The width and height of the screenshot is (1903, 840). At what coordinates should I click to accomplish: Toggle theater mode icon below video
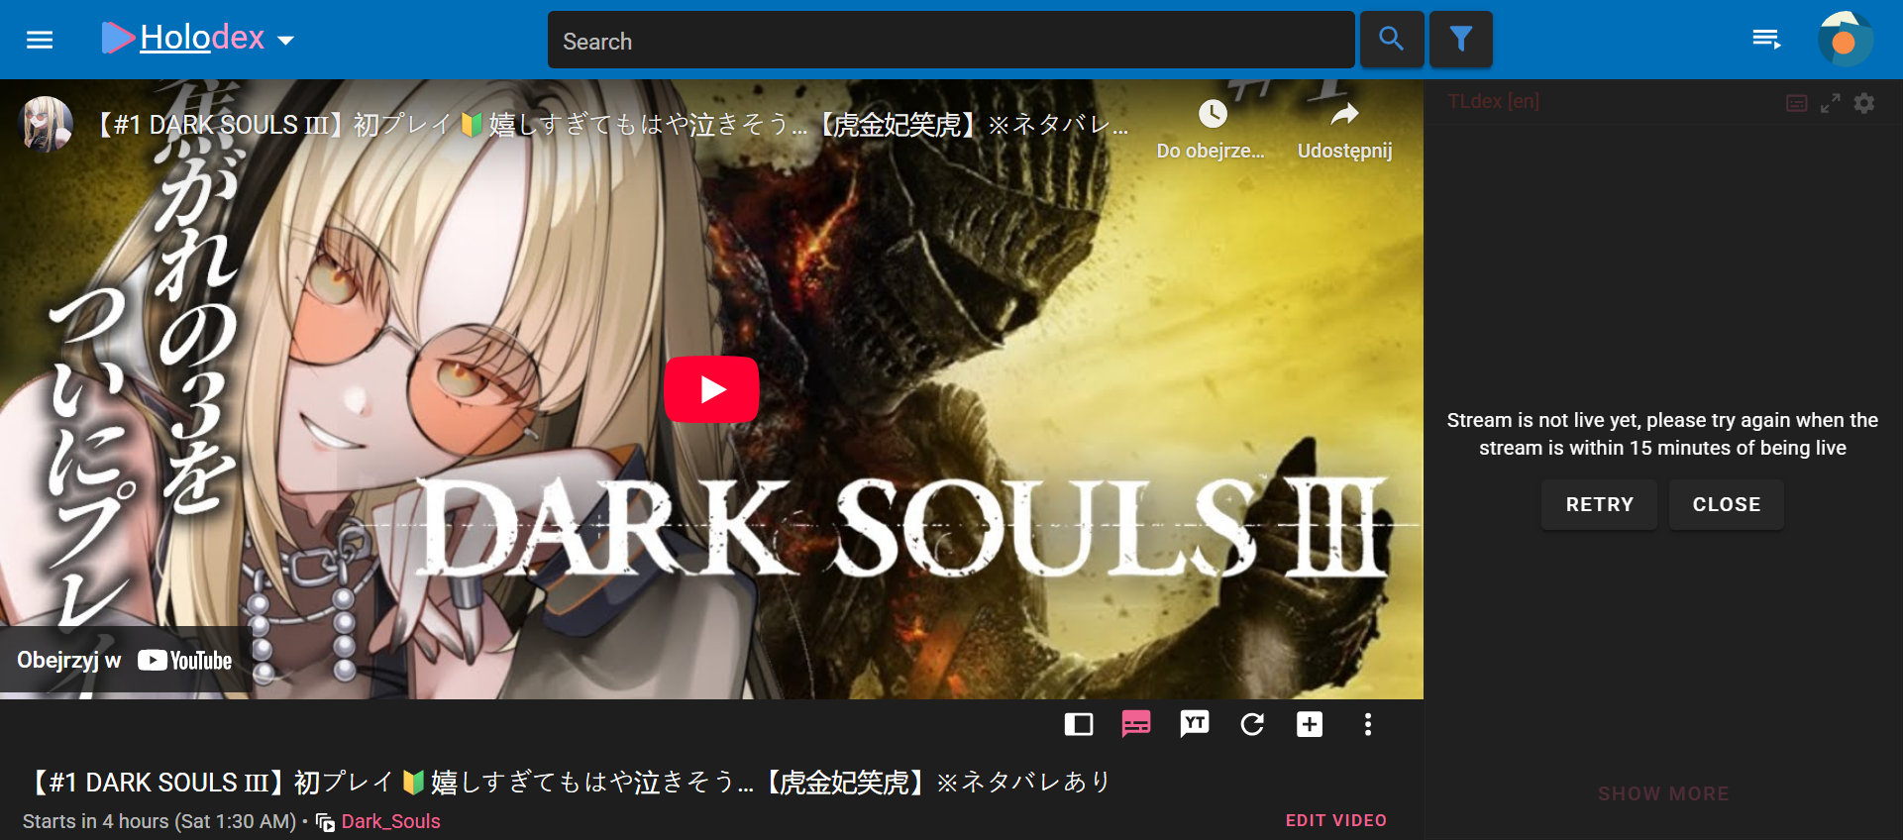[x=1078, y=724]
